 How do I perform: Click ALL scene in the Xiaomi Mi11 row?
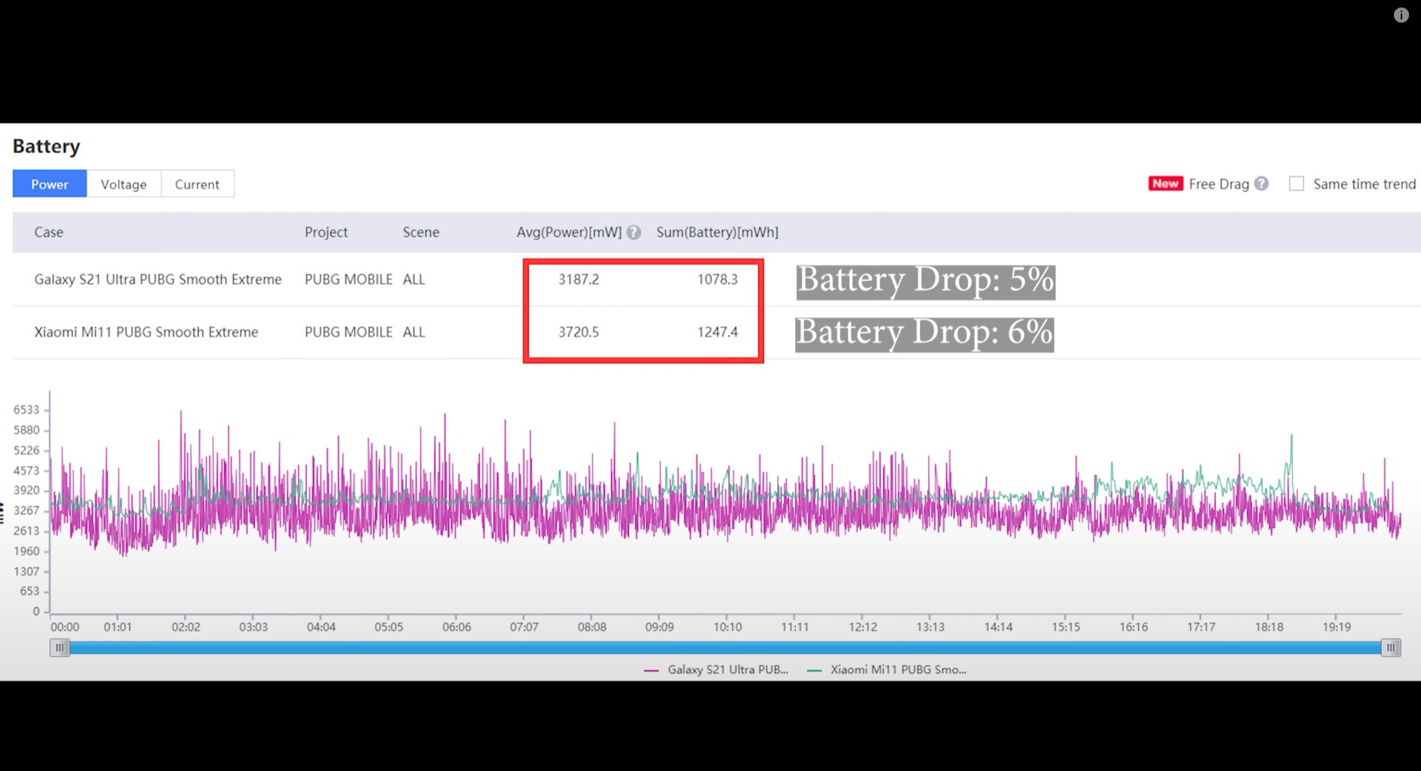(x=414, y=332)
